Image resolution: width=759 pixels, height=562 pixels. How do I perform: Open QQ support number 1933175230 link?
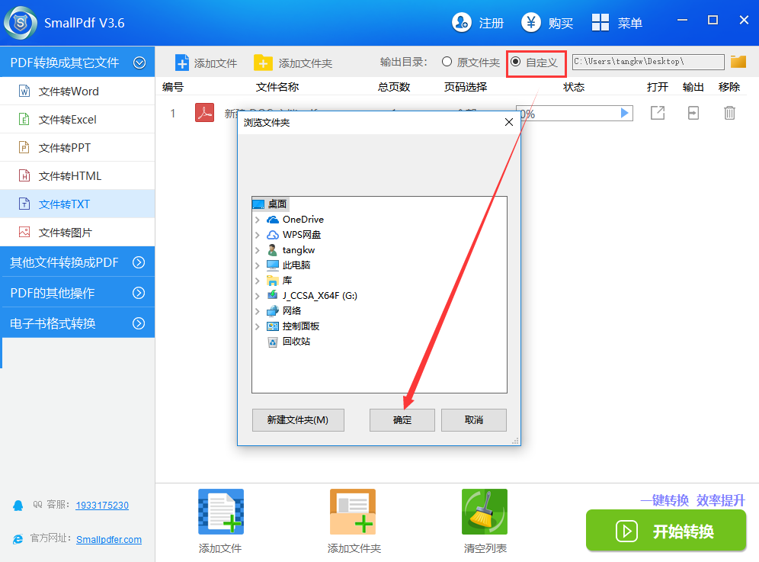102,506
